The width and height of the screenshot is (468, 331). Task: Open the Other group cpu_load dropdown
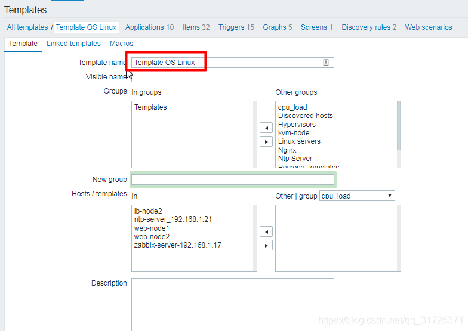(357, 196)
